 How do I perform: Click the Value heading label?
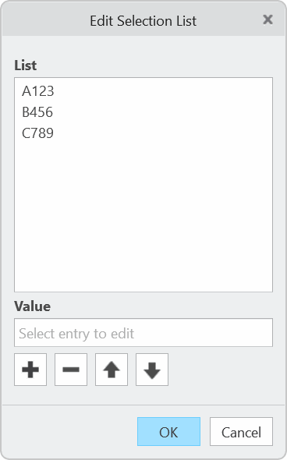click(32, 306)
